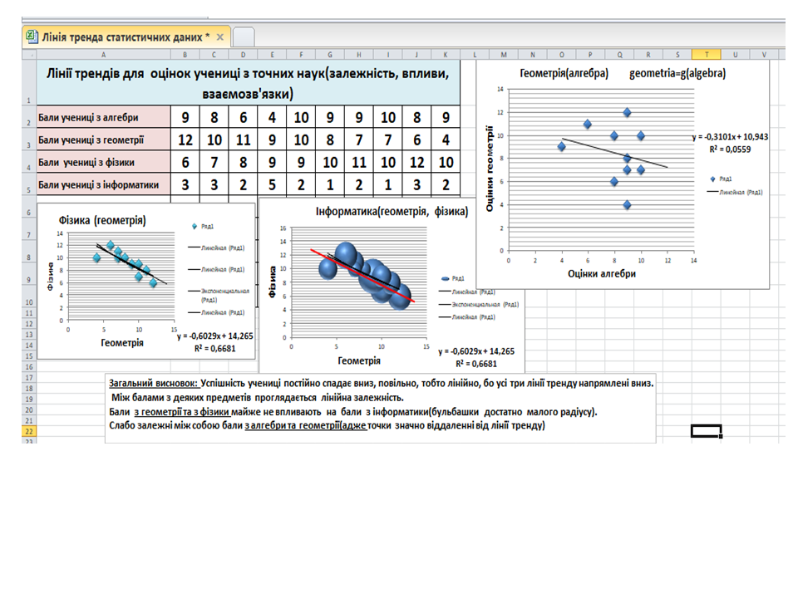
Task: Select the axis title Геометрія under the bubble chart
Action: [359, 360]
